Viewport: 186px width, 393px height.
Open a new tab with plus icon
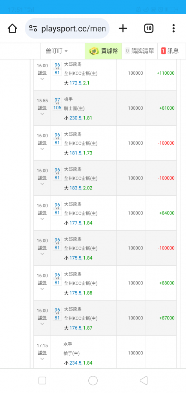click(123, 28)
